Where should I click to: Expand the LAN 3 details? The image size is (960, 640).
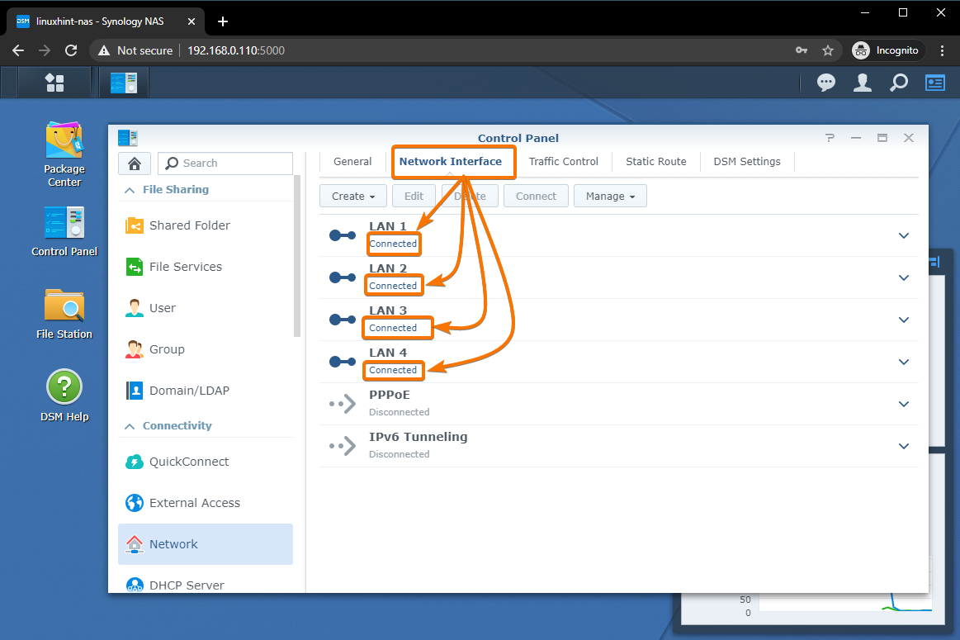coord(903,320)
